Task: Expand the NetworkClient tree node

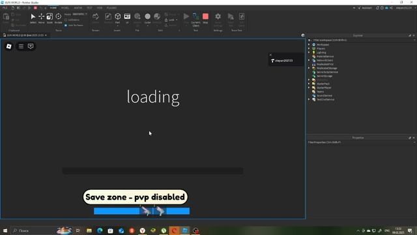Action: 309,60
